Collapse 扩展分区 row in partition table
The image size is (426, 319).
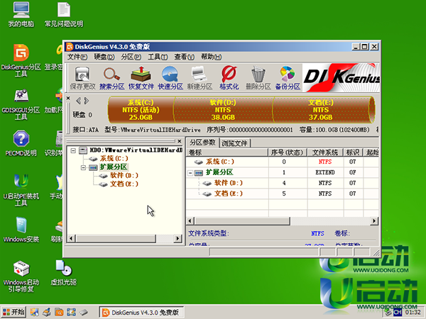coord(190,173)
